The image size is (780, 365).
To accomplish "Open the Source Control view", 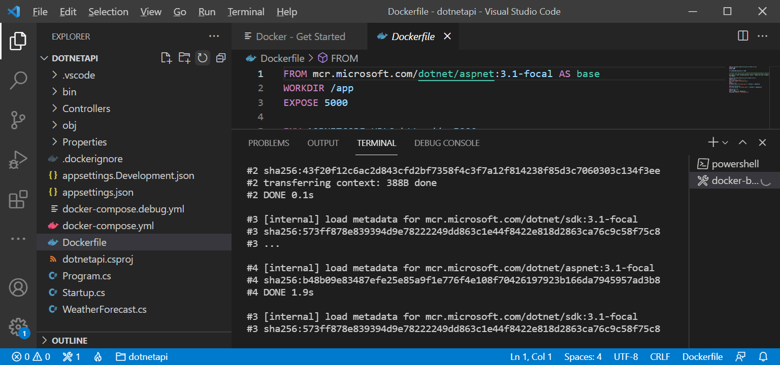I will pyautogui.click(x=18, y=120).
